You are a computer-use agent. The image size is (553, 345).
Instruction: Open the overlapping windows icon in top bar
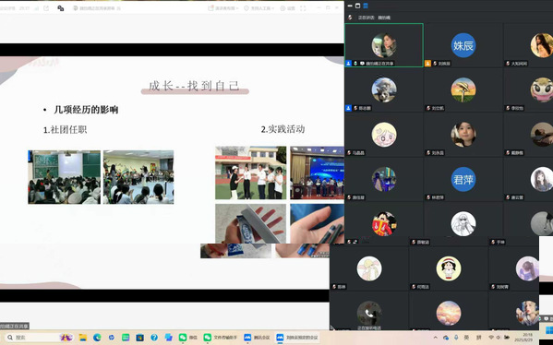pyautogui.click(x=61, y=8)
